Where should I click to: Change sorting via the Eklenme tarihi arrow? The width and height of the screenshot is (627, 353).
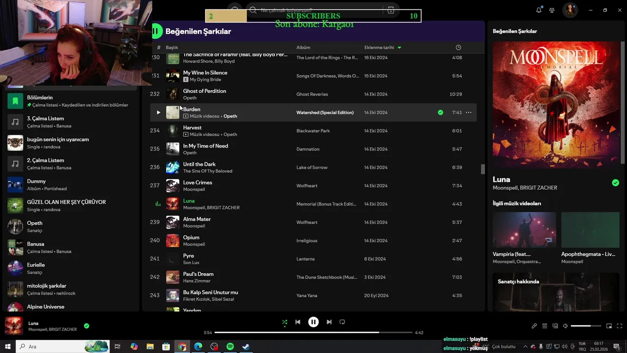pyautogui.click(x=399, y=48)
